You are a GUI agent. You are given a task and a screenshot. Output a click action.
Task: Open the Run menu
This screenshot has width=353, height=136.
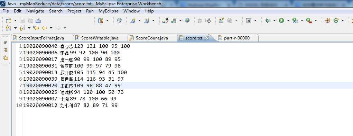tap(90, 11)
